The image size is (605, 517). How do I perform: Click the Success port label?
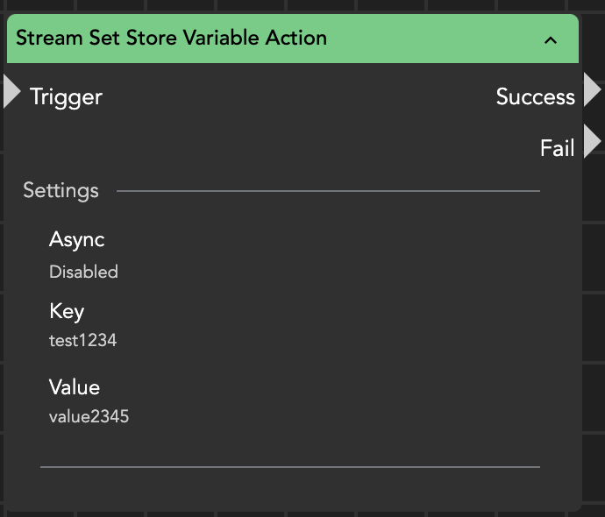click(535, 96)
